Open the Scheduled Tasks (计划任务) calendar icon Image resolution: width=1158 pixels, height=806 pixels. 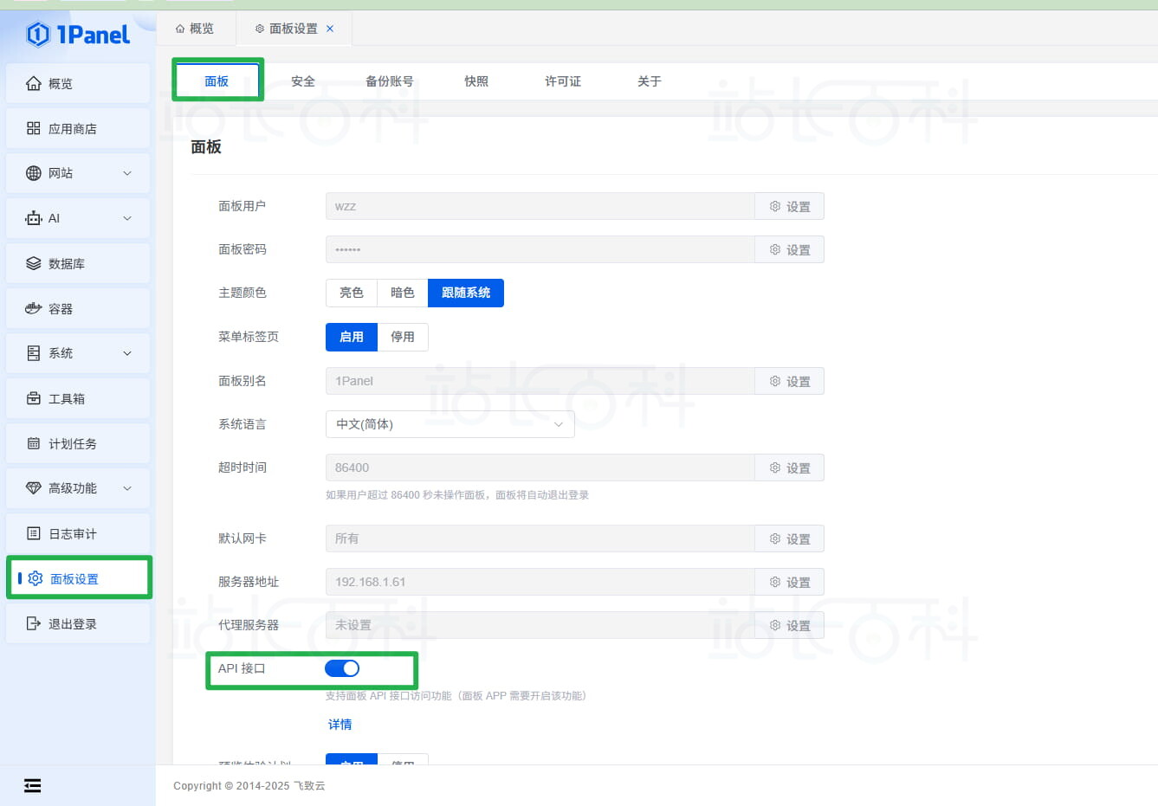[34, 443]
